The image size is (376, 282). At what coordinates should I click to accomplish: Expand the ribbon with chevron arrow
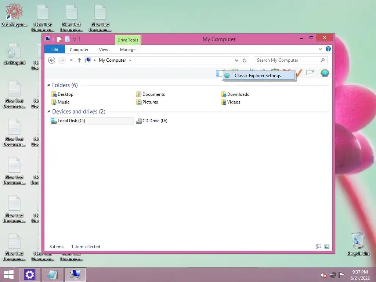pyautogui.click(x=320, y=49)
